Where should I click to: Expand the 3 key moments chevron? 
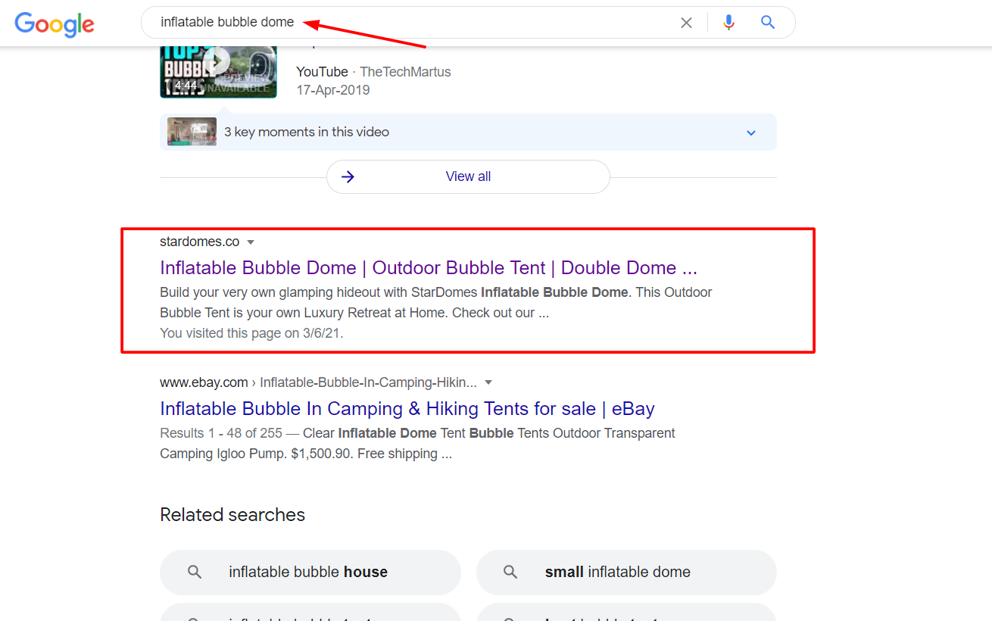(x=751, y=133)
